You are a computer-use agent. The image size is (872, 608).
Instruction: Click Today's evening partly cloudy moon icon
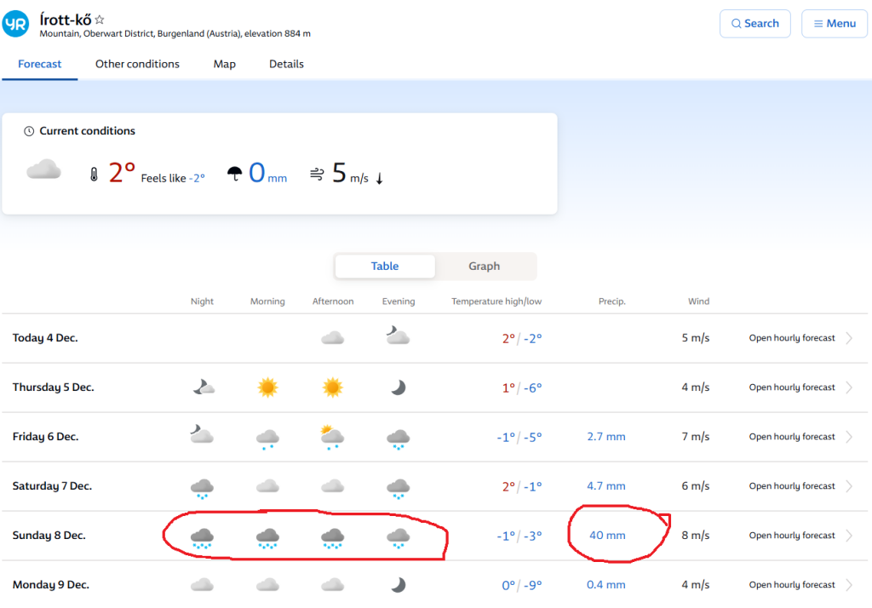click(x=397, y=337)
